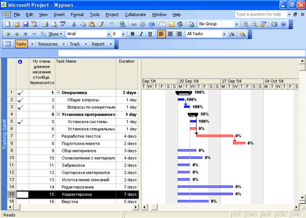Collapse the Оперативка summary task
Image resolution: width=306 pixels, height=218 pixels.
point(58,93)
